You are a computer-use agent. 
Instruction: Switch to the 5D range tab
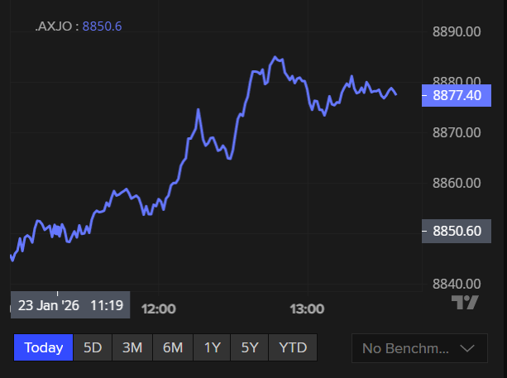coord(93,347)
